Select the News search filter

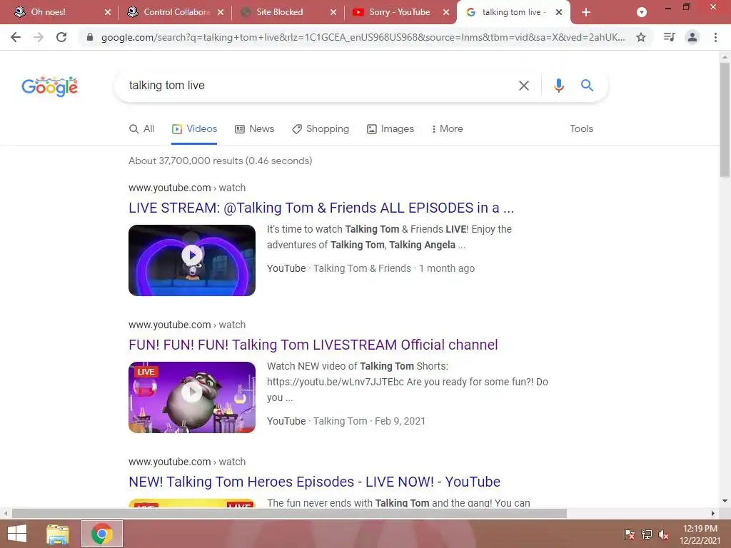(255, 129)
